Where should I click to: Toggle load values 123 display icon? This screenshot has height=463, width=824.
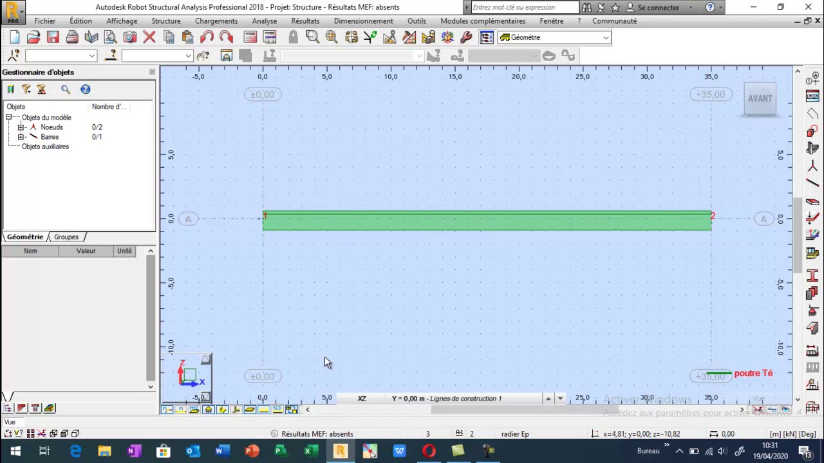[x=277, y=410]
